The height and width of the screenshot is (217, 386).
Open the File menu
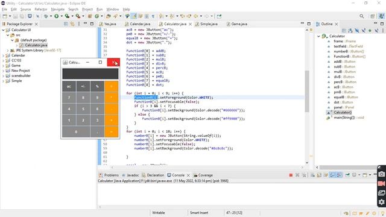pos(4,10)
